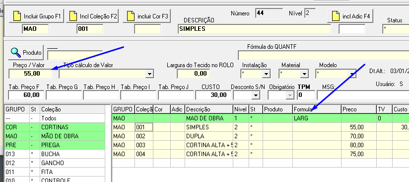Click the empty Cor field under incluir Cor F3
This screenshot has height=182, width=409.
pyautogui.click(x=147, y=29)
